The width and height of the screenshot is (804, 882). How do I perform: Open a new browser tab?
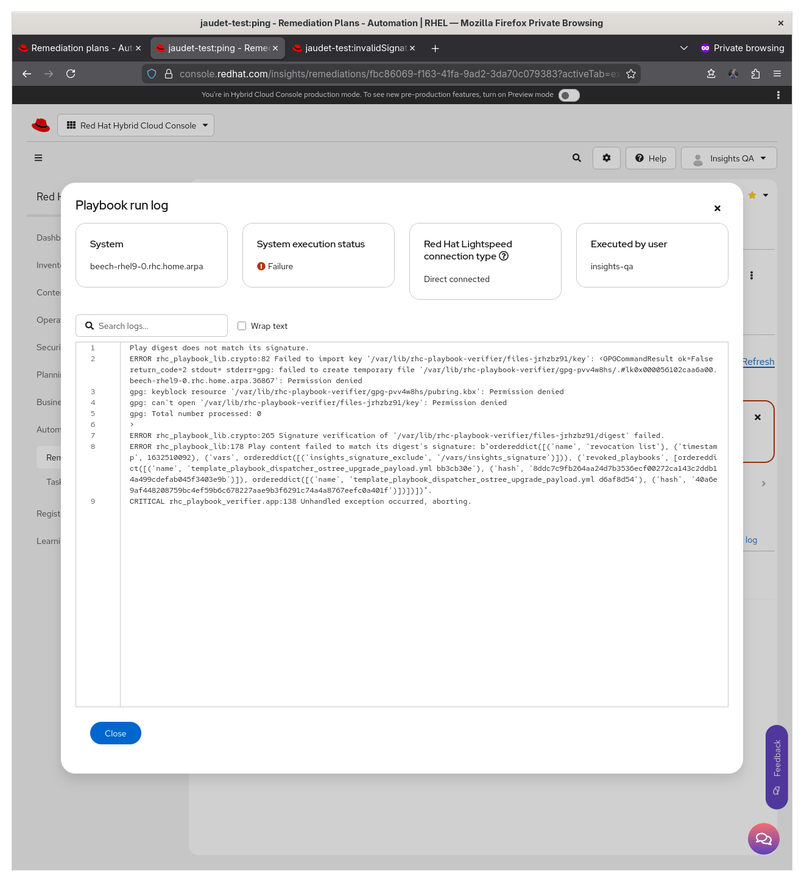click(x=435, y=48)
